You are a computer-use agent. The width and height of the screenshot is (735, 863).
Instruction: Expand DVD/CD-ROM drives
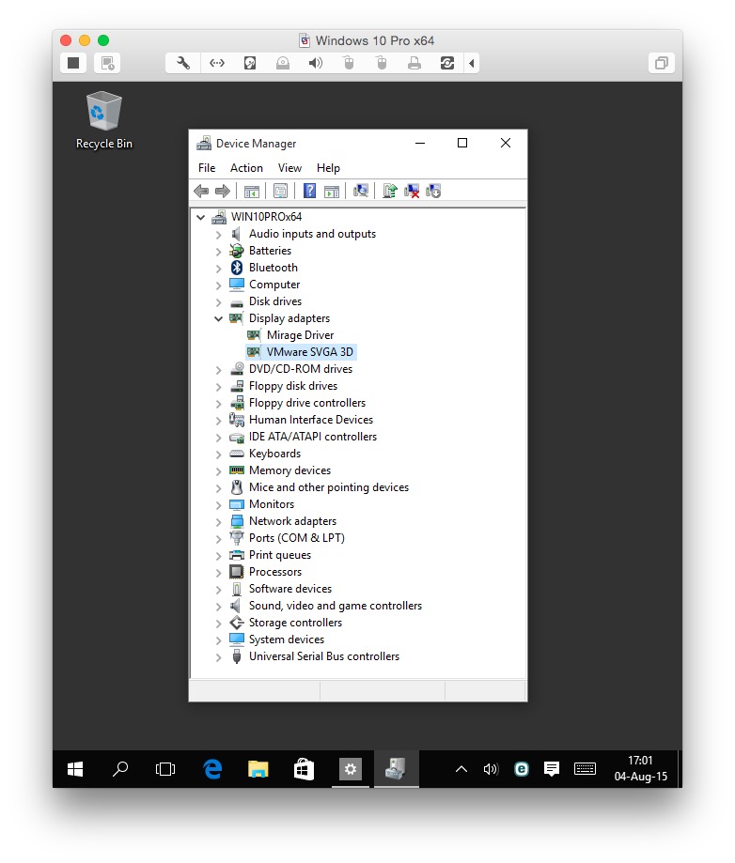219,370
